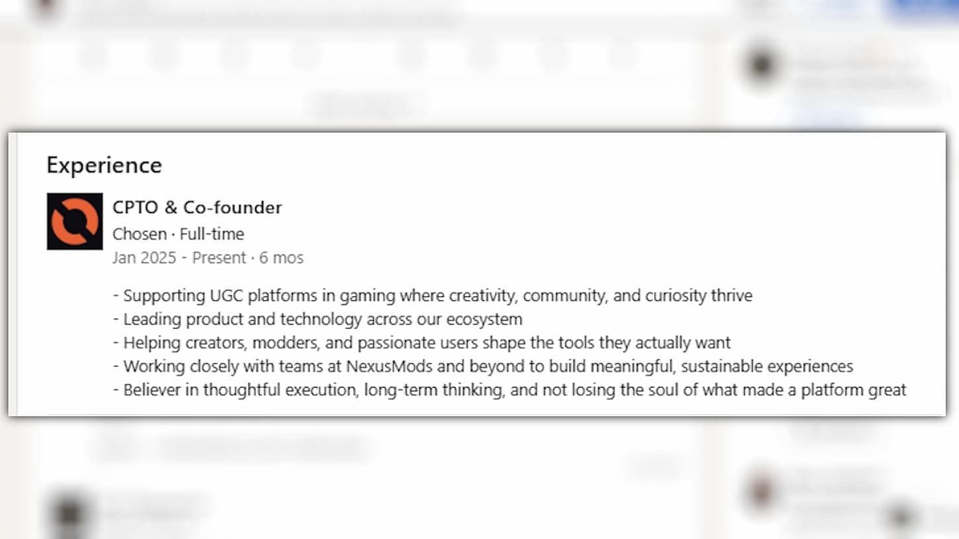Click the brownish avatar in lower right sidebar

coord(762,491)
